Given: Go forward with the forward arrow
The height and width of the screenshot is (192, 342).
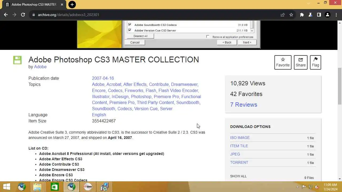Looking at the screenshot, I should 14,15.
